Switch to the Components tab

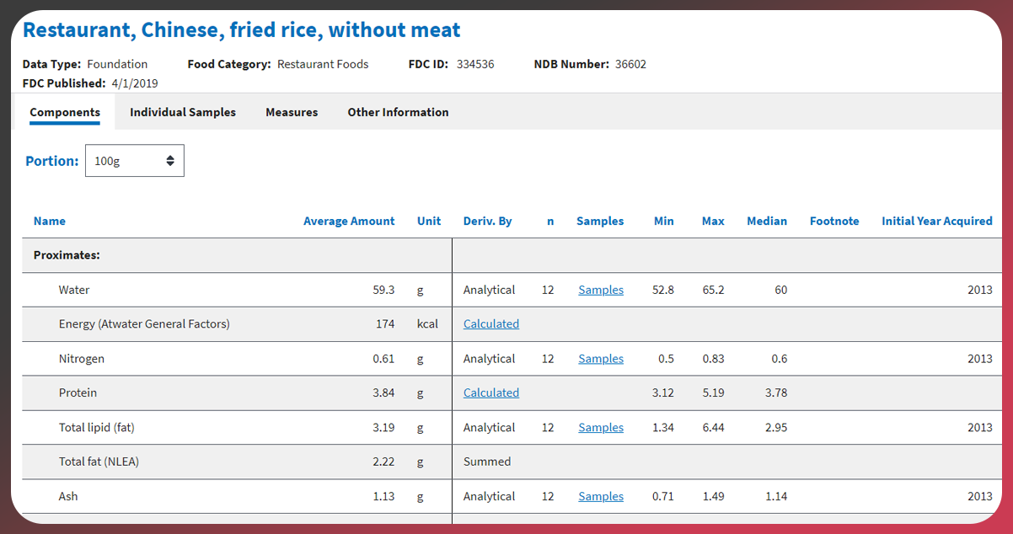click(x=65, y=112)
